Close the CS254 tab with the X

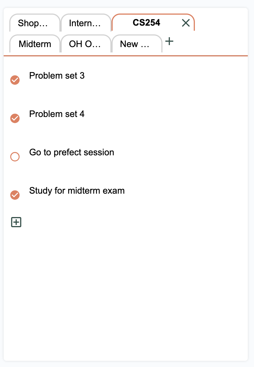click(186, 23)
